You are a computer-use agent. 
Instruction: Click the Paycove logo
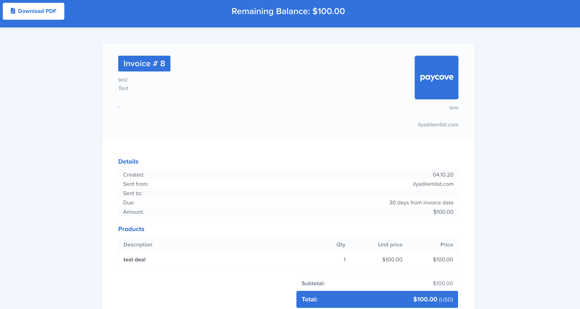[436, 77]
